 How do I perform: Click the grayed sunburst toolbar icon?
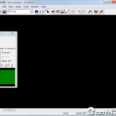(x=73, y=12)
